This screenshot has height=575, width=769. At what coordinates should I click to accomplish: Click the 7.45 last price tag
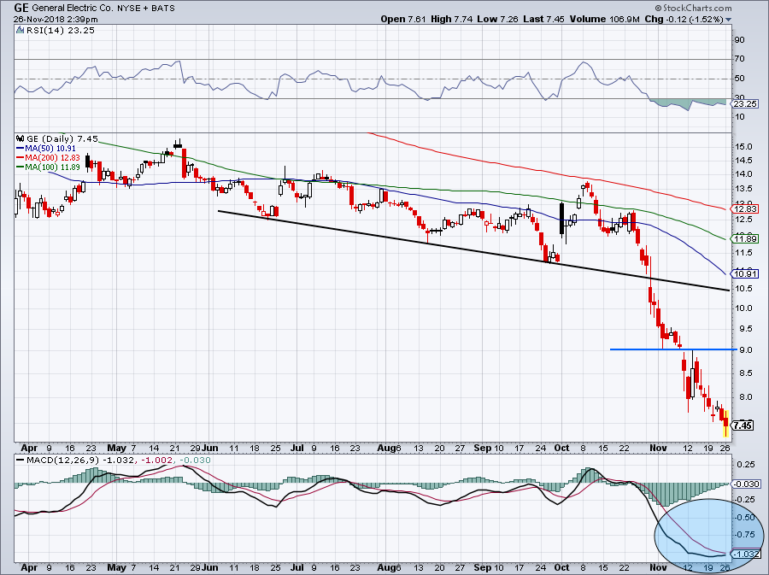743,425
